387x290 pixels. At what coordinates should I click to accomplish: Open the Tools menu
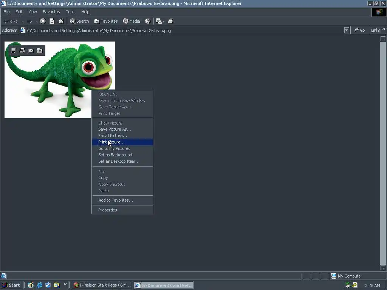[x=71, y=12]
